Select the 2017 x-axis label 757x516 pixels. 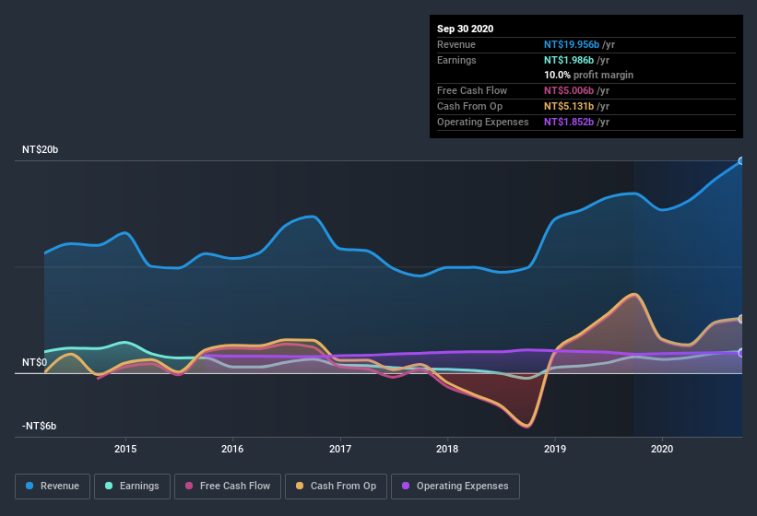(340, 449)
